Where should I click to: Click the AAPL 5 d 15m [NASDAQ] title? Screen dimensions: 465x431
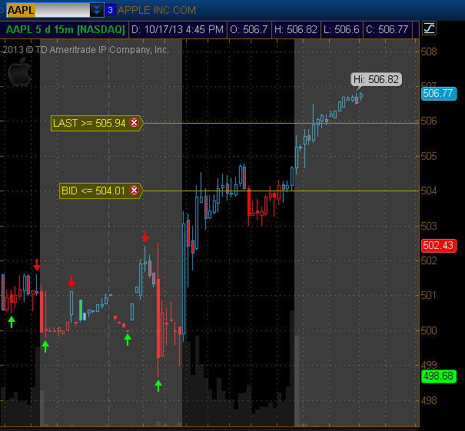pos(65,30)
